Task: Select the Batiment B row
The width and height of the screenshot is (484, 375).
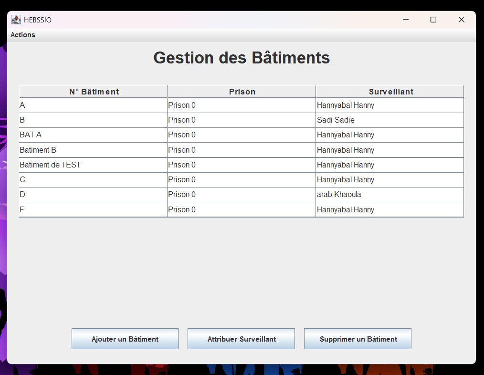Action: (93, 150)
